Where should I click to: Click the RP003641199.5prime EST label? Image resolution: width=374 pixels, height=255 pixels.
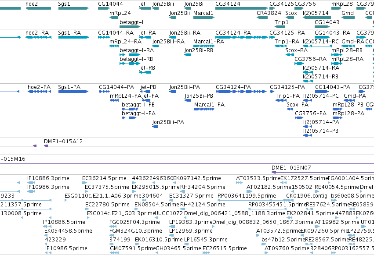coord(247,196)
